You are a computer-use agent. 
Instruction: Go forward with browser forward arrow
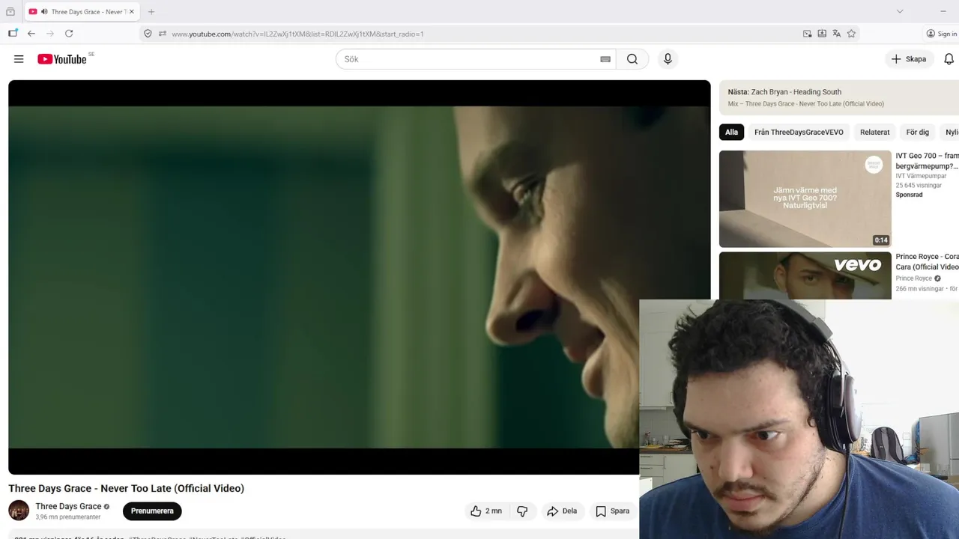[x=49, y=34]
